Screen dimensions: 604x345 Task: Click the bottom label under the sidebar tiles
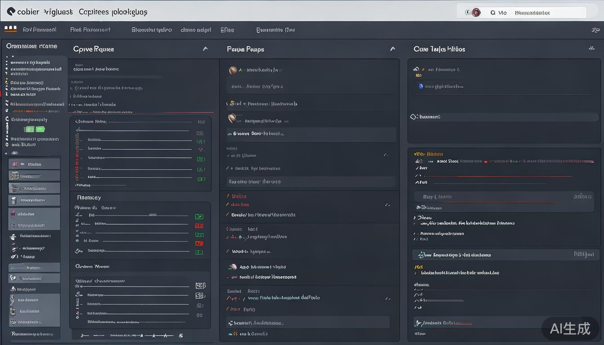click(32, 334)
